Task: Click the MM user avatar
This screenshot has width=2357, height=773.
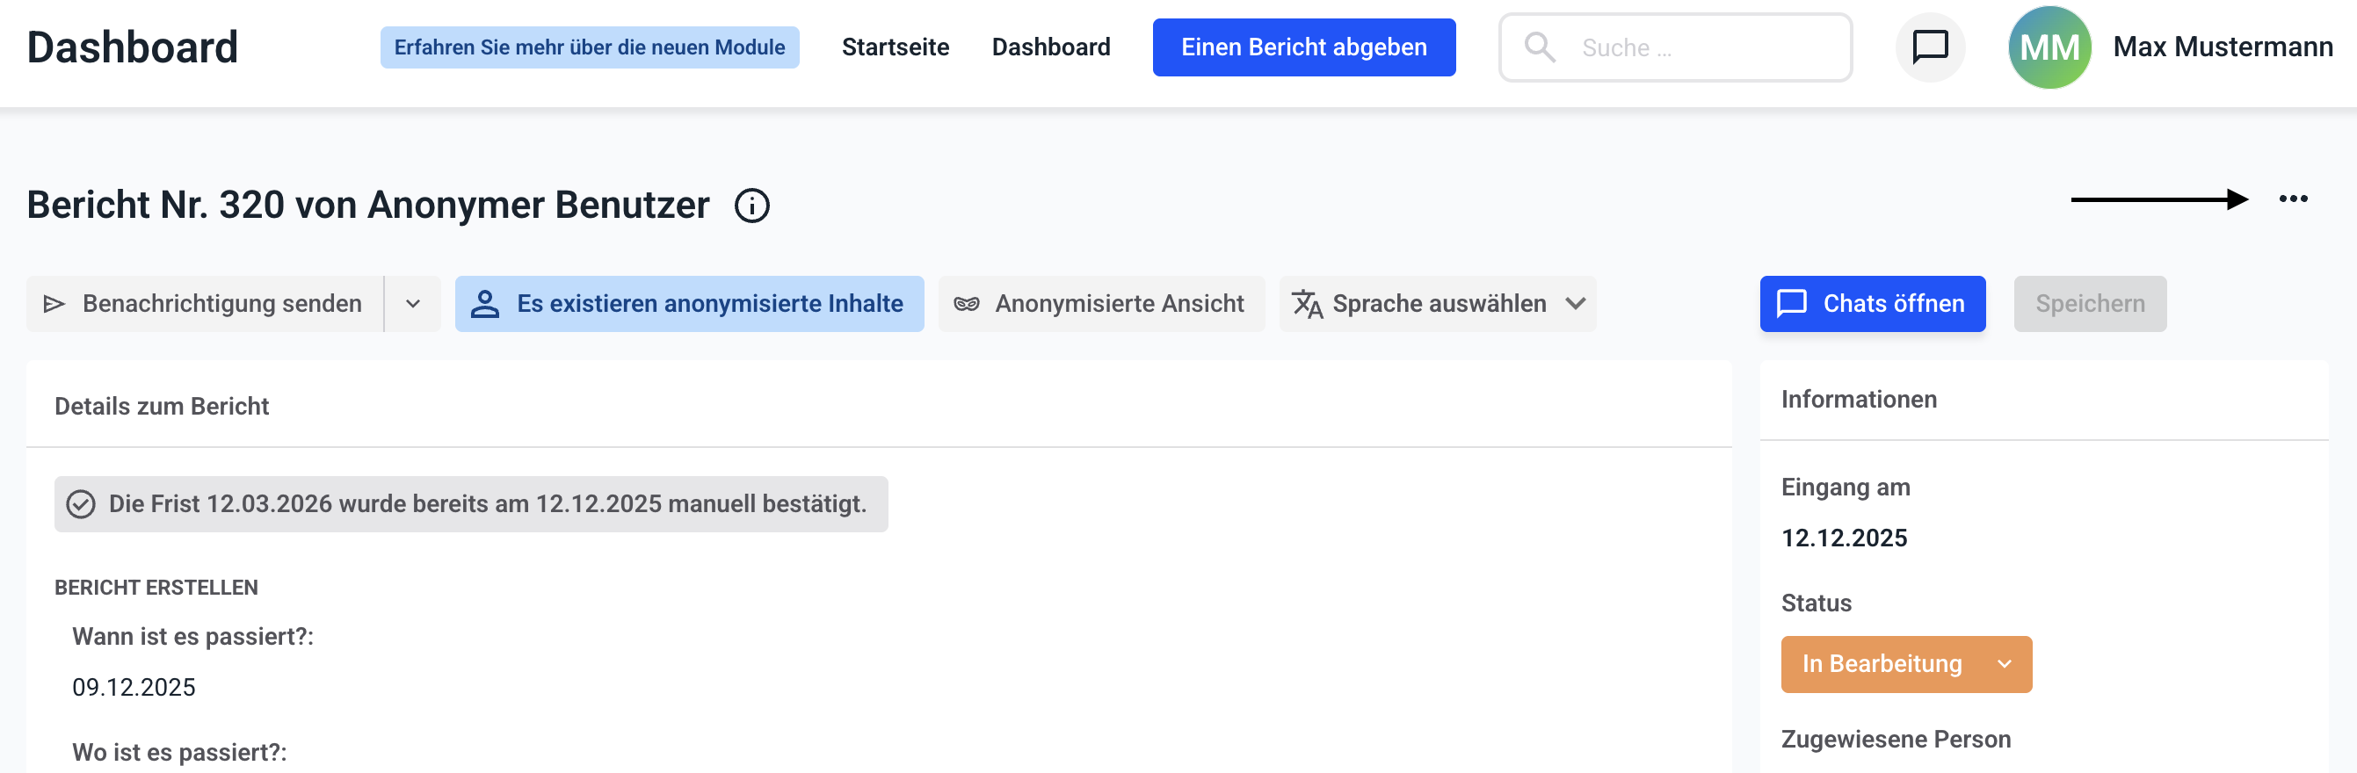Action: pos(2049,47)
